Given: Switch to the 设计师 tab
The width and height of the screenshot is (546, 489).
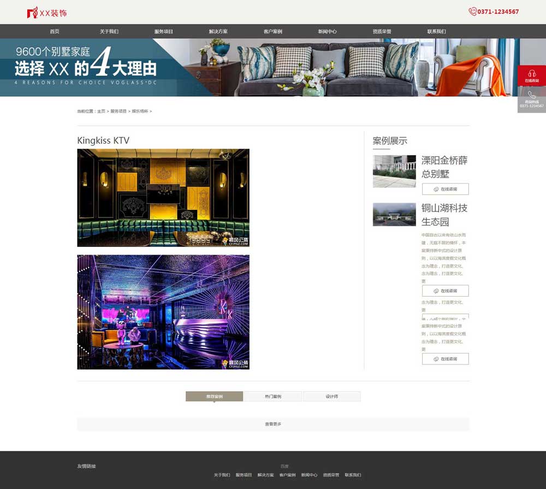Looking at the screenshot, I should click(331, 396).
